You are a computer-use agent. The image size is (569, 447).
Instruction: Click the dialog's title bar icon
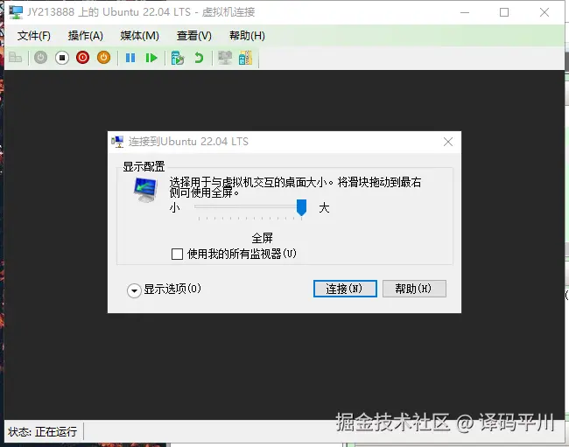coord(117,142)
